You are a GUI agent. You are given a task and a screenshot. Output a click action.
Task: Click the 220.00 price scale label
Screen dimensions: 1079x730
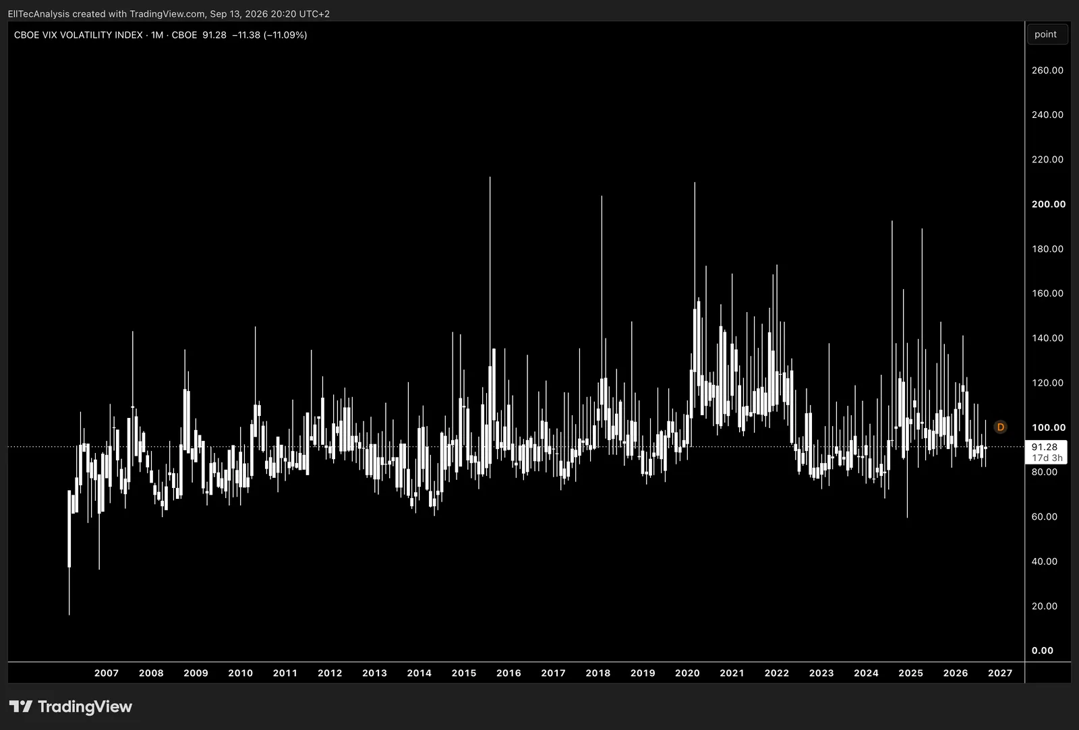coord(1047,159)
